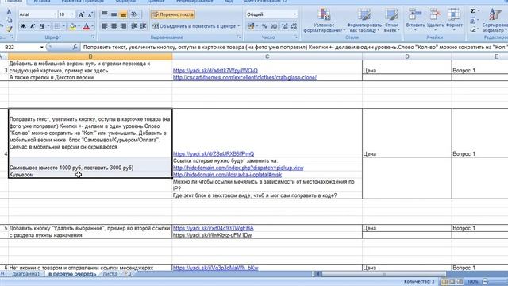
Task: Open the font color dropdown arrow
Action: pos(92,26)
